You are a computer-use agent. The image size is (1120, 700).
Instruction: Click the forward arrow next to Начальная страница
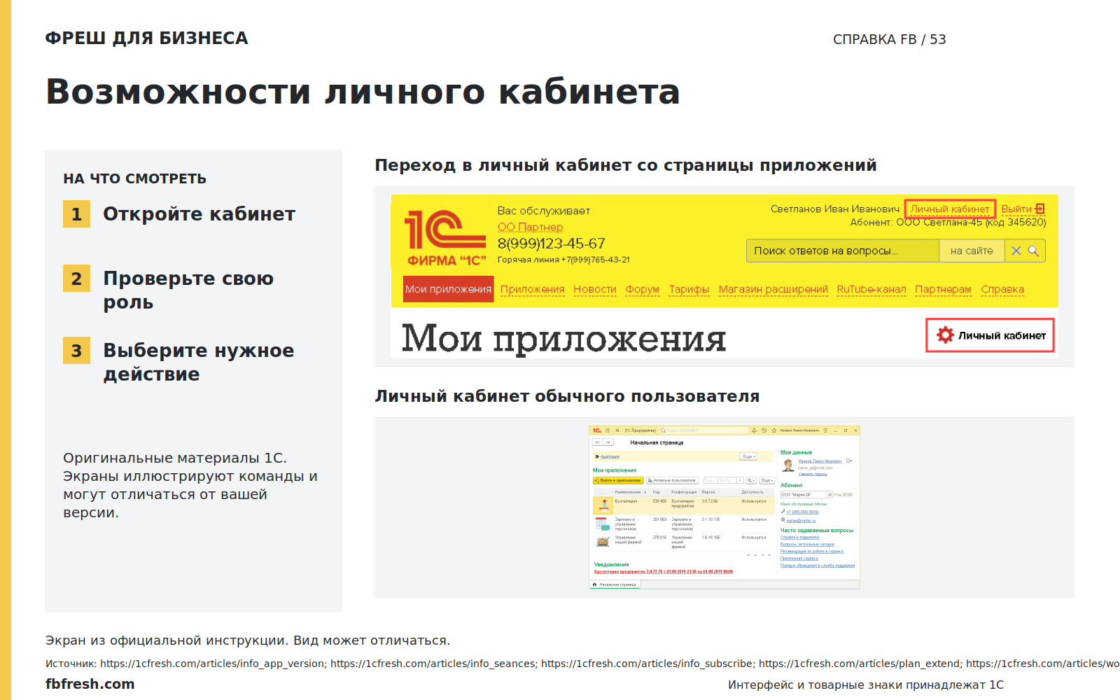pos(608,442)
